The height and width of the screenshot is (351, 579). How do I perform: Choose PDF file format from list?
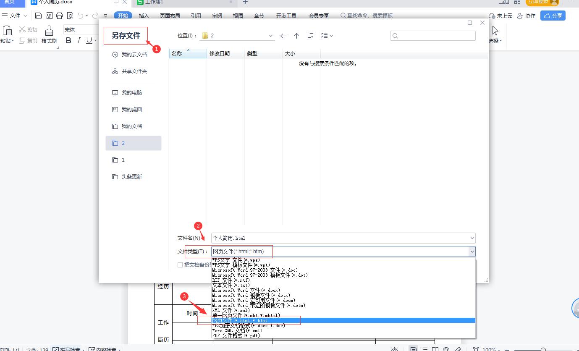[x=236, y=335]
